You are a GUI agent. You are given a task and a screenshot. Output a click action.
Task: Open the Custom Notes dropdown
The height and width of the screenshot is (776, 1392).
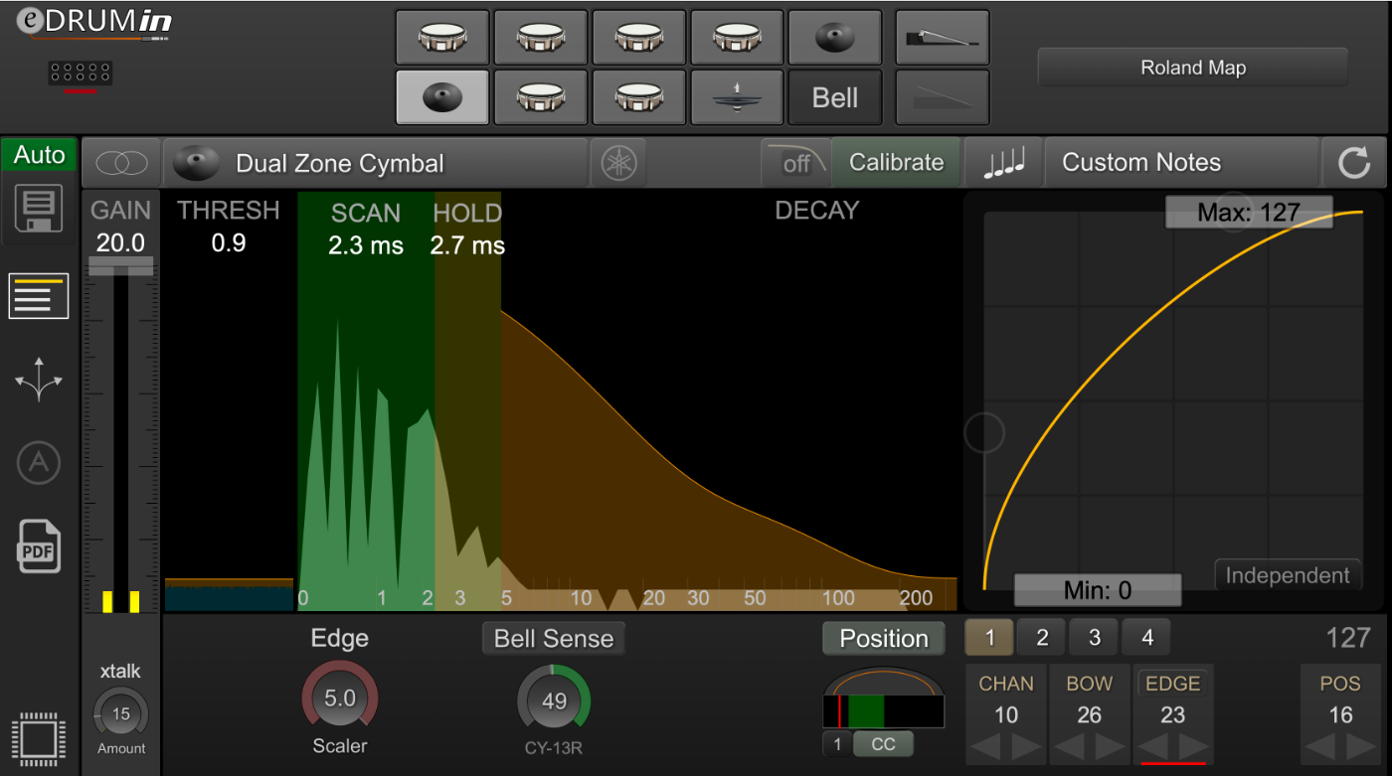1182,163
